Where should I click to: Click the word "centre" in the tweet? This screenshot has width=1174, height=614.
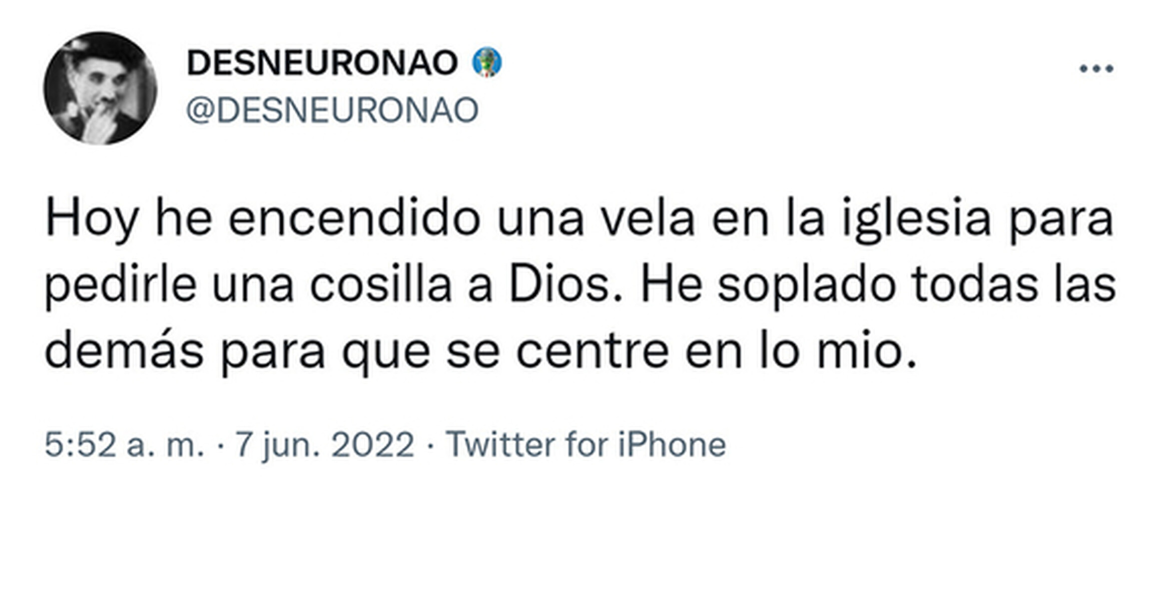click(592, 352)
